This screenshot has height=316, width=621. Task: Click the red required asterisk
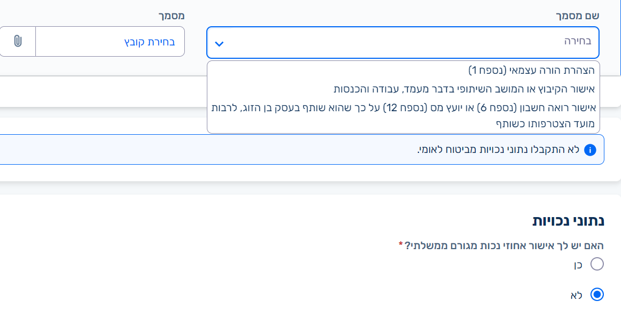pyautogui.click(x=400, y=245)
